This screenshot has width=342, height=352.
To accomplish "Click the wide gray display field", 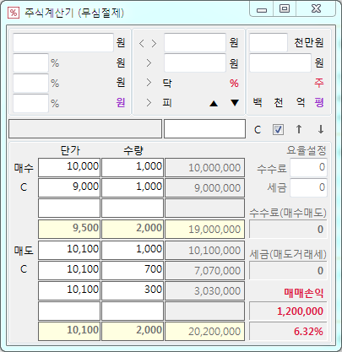I will [85, 128].
